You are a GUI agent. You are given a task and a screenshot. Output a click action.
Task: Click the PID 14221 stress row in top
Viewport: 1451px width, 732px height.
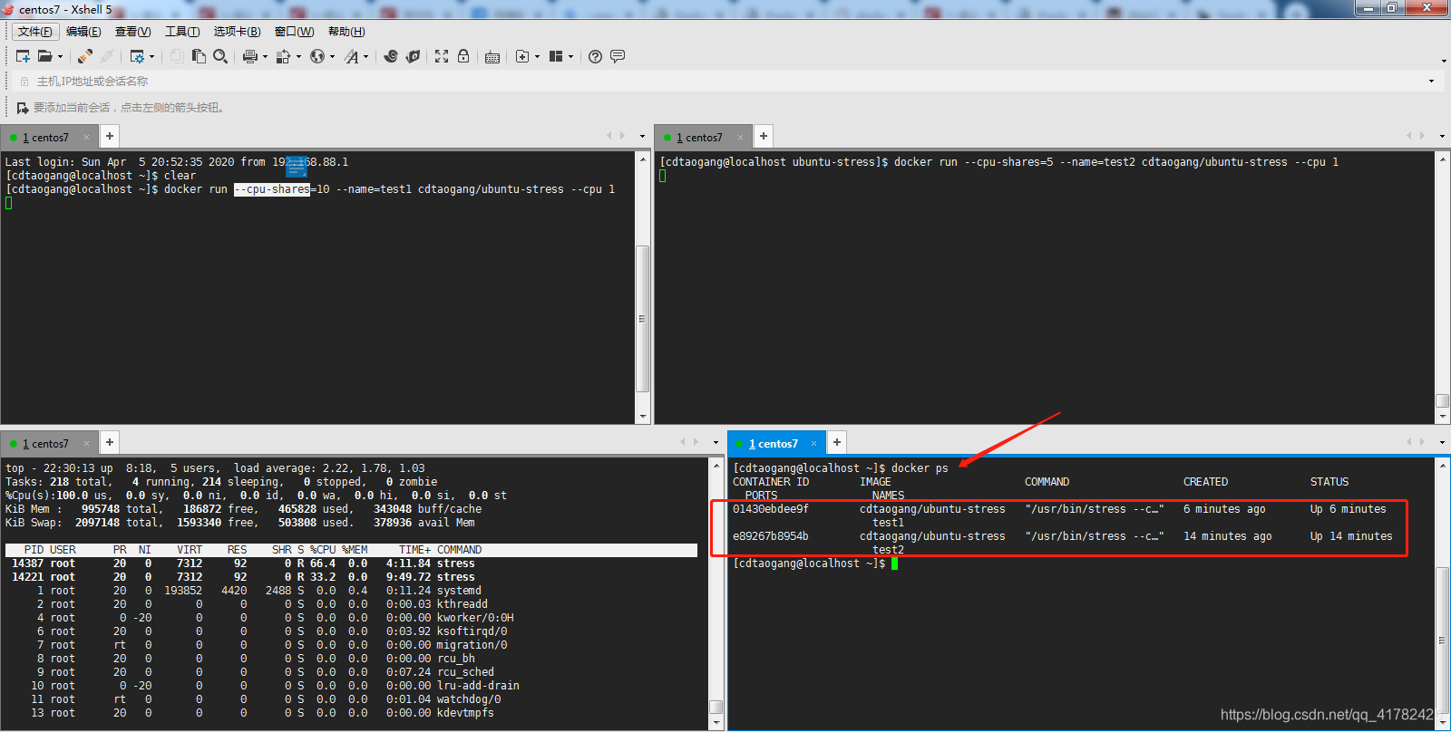pyautogui.click(x=351, y=577)
